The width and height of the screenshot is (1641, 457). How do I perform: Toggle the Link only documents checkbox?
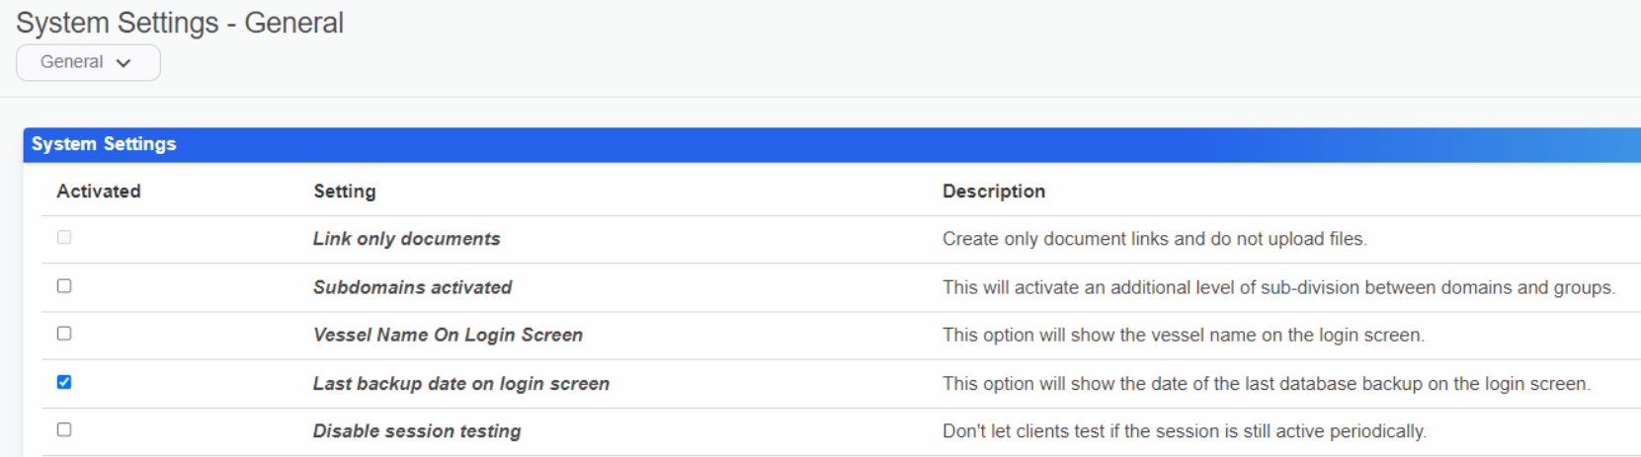click(64, 238)
